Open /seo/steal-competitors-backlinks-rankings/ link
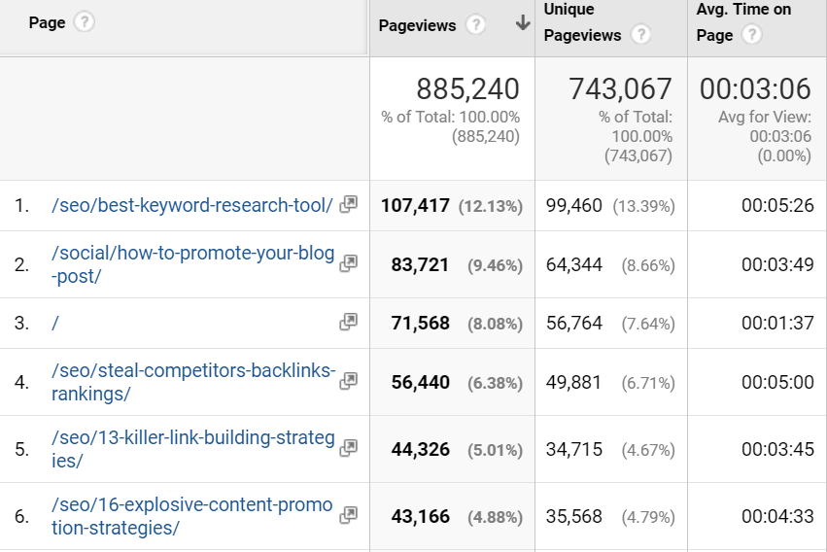Viewport: 827px width, 552px height. (192, 382)
